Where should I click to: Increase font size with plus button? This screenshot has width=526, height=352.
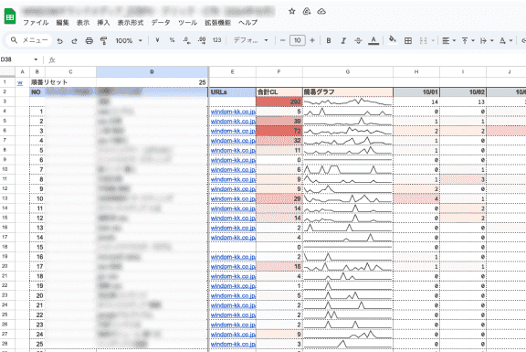(312, 40)
